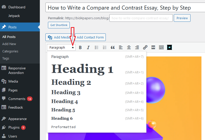The width and height of the screenshot is (205, 140).
Task: Open post Tags
Action: tap(6, 58)
